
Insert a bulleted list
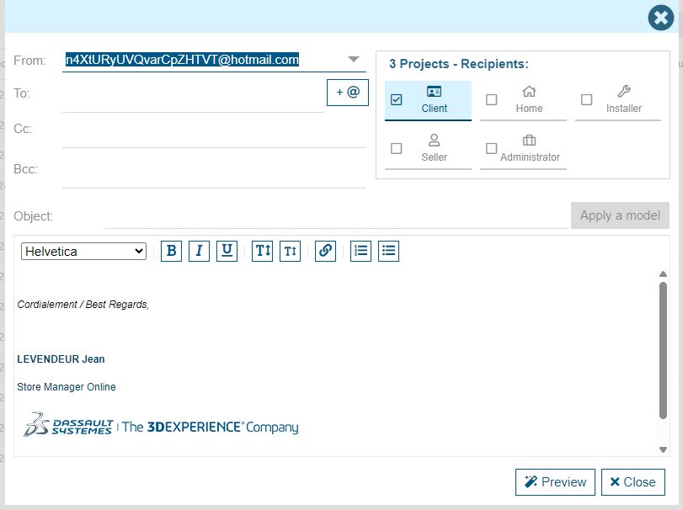[388, 251]
